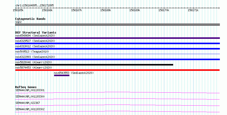The height and width of the screenshot is (115, 227).
Task: Click the gray 1q22 cytogenetic band bar
Action: 117,25
